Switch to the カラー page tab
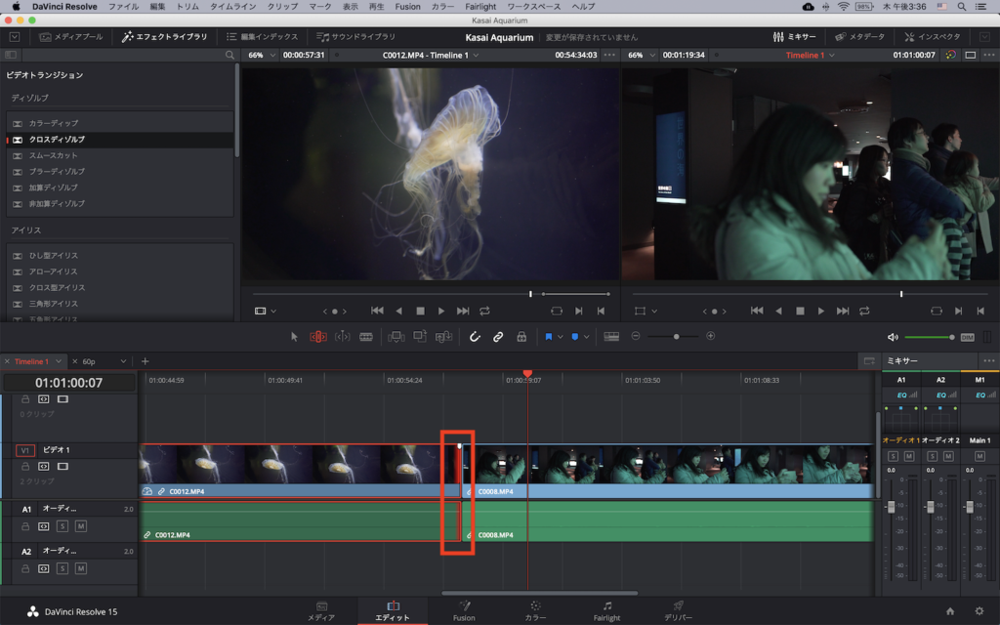The width and height of the screenshot is (1000, 625). [x=535, y=610]
